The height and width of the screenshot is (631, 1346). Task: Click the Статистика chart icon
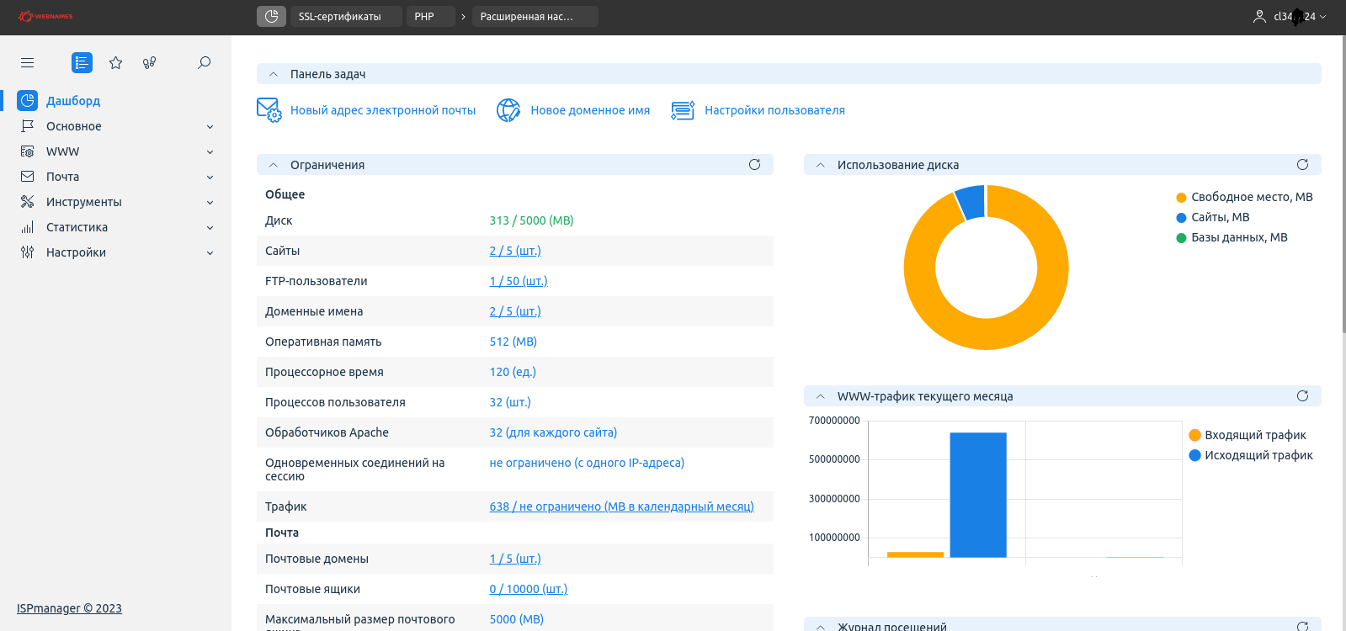pos(28,227)
